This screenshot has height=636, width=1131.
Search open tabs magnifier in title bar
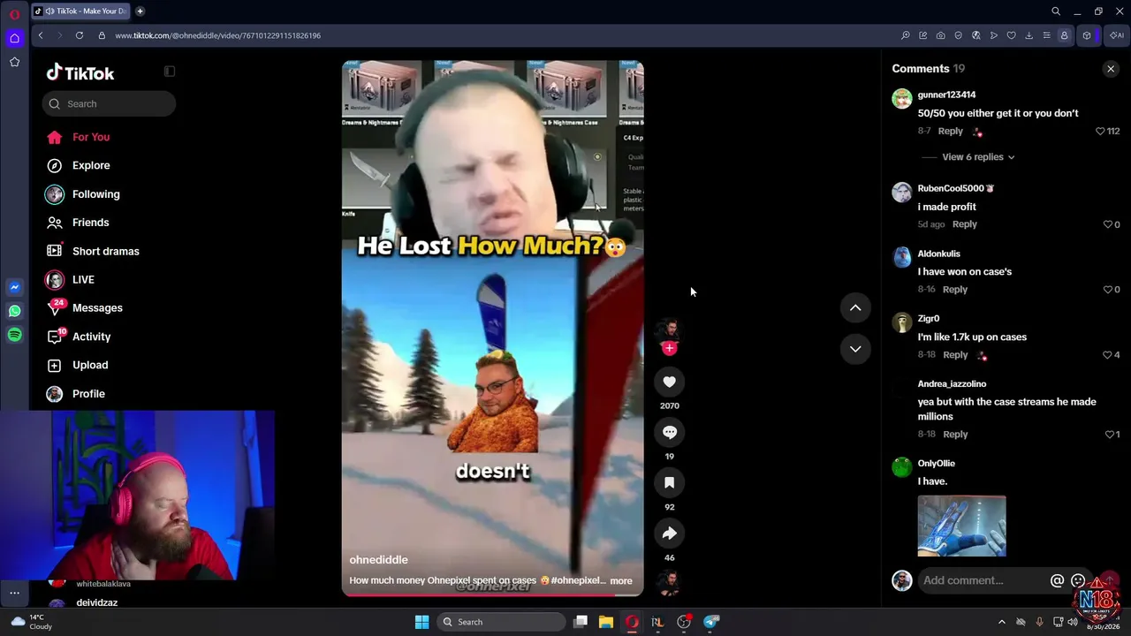[1056, 11]
